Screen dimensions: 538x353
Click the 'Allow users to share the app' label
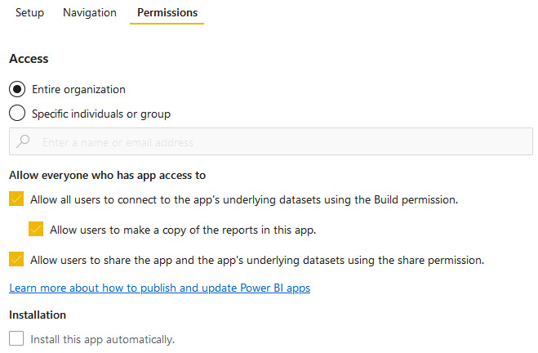click(x=257, y=260)
